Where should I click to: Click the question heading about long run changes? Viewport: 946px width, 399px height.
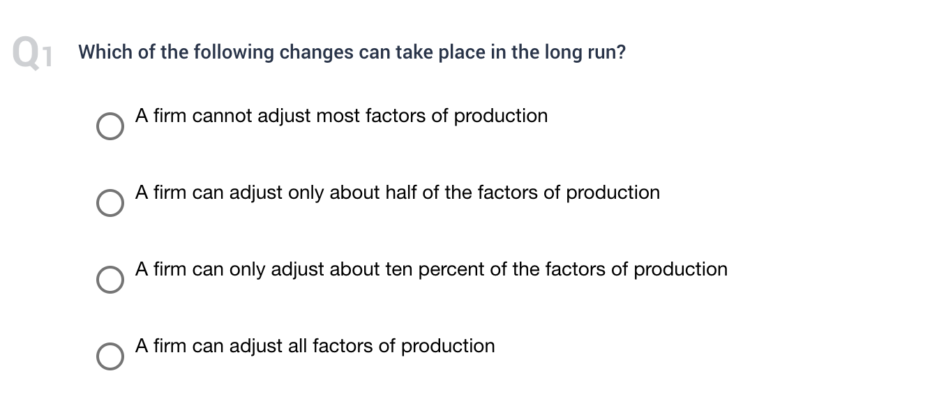[352, 53]
